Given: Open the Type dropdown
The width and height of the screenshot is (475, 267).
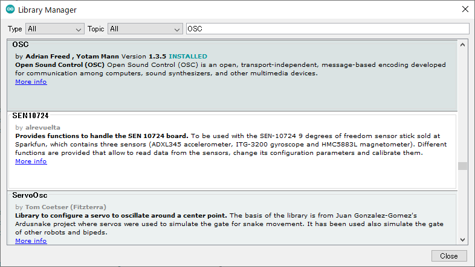Looking at the screenshot, I should [x=55, y=29].
